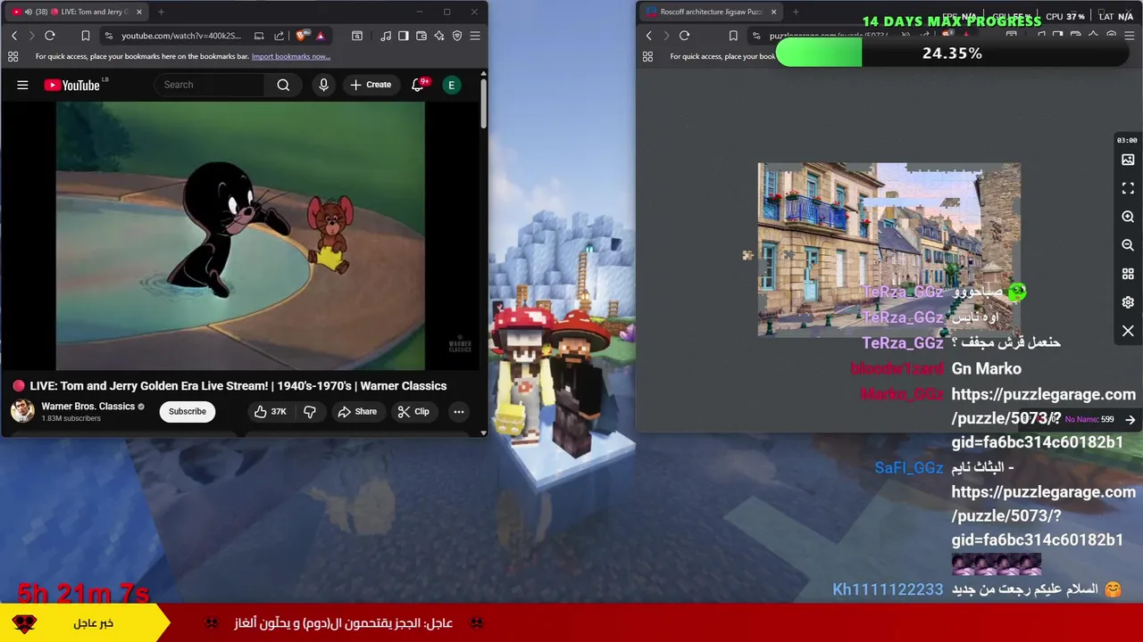Open a new tab in YouTube window
1143x642 pixels.
coord(161,12)
